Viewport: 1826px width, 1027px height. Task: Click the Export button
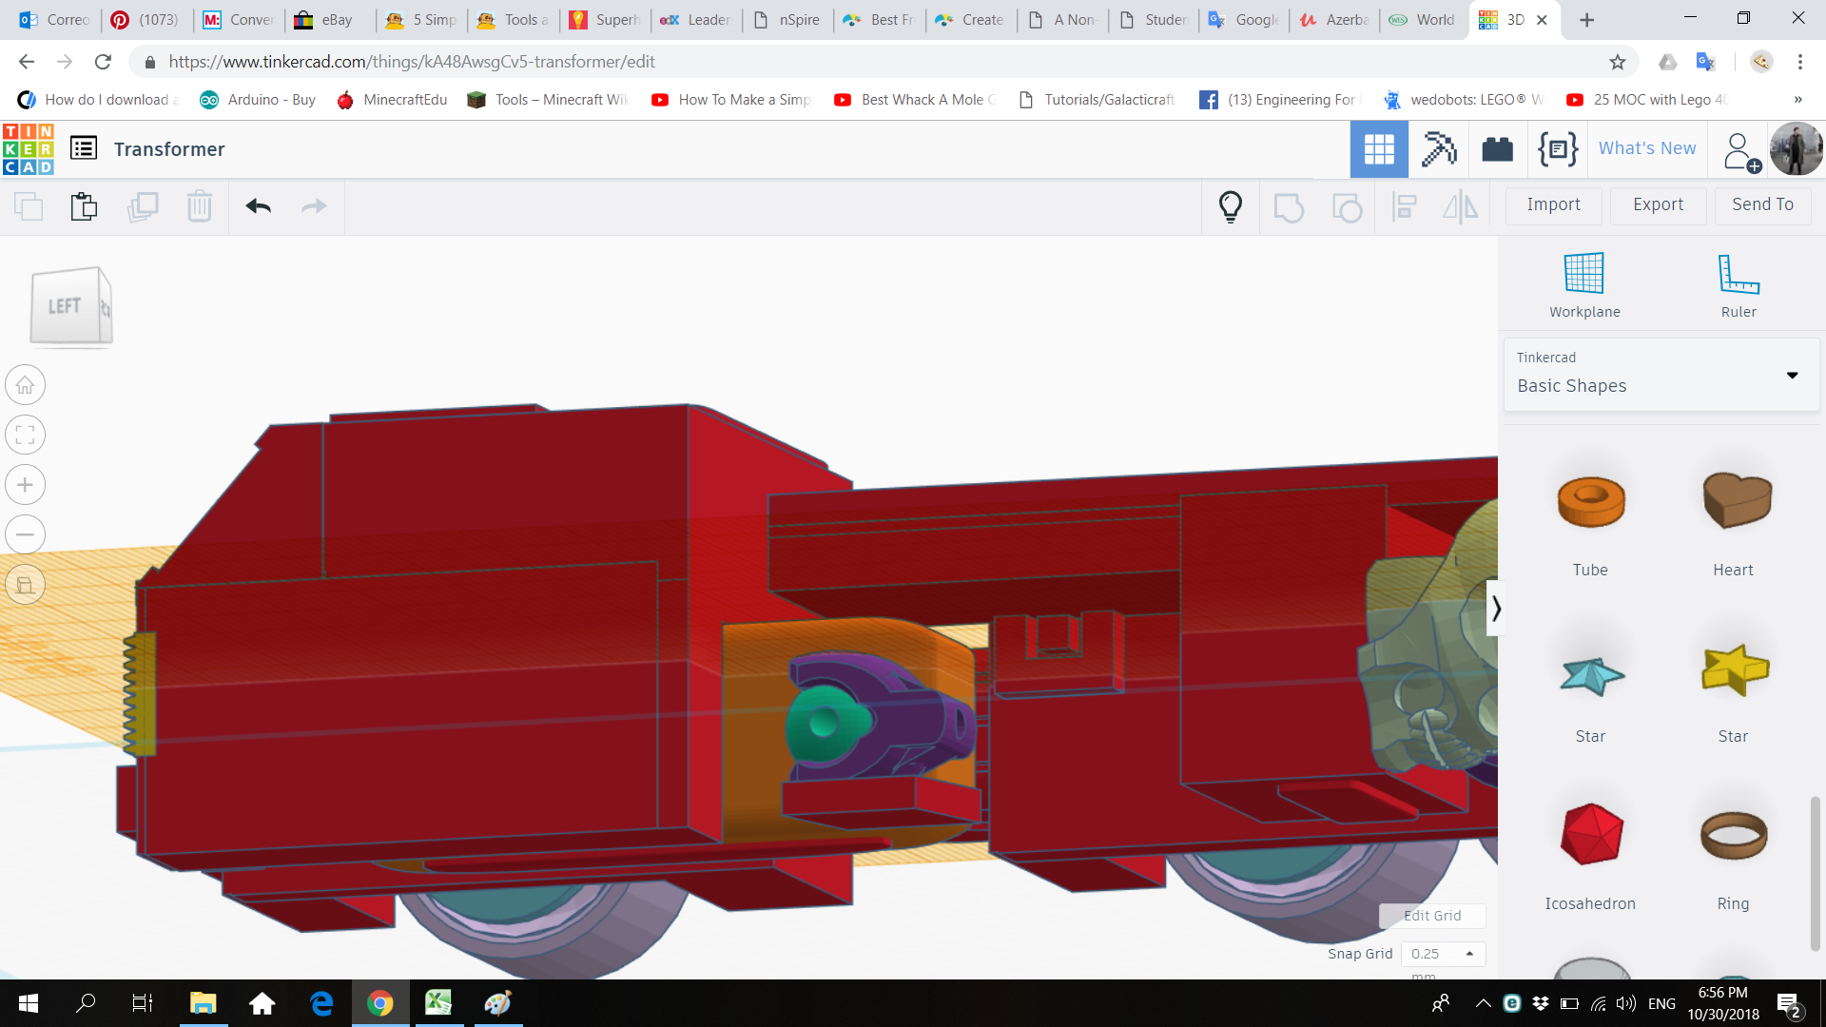pyautogui.click(x=1657, y=204)
